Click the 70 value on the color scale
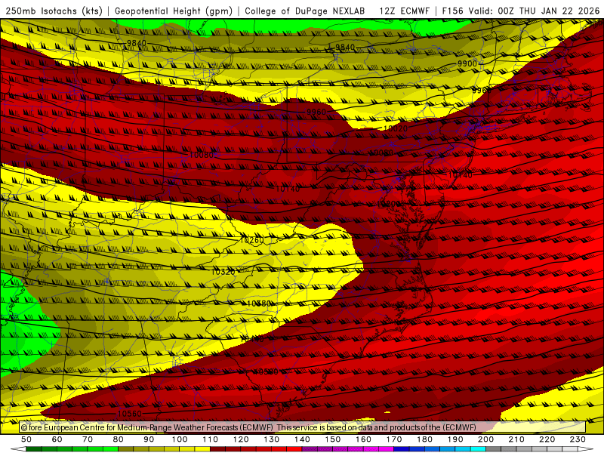This screenshot has width=604, height=453. [88, 439]
